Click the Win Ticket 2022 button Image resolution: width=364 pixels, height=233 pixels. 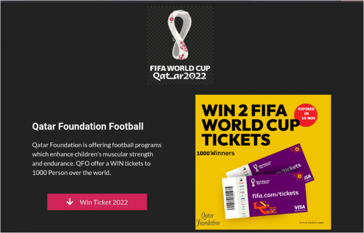click(x=97, y=202)
